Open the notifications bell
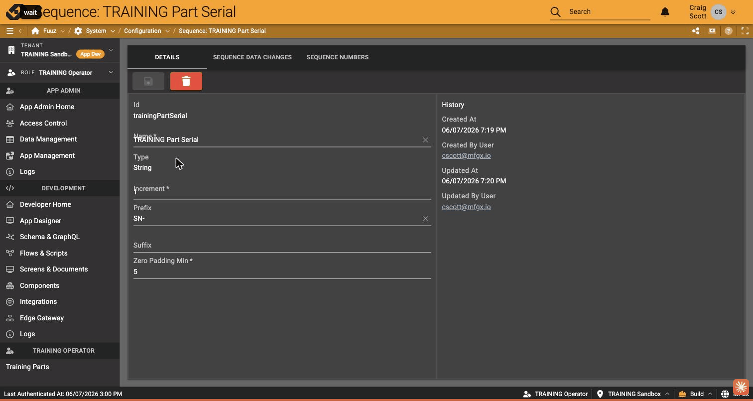This screenshot has width=753, height=401. 665,11
